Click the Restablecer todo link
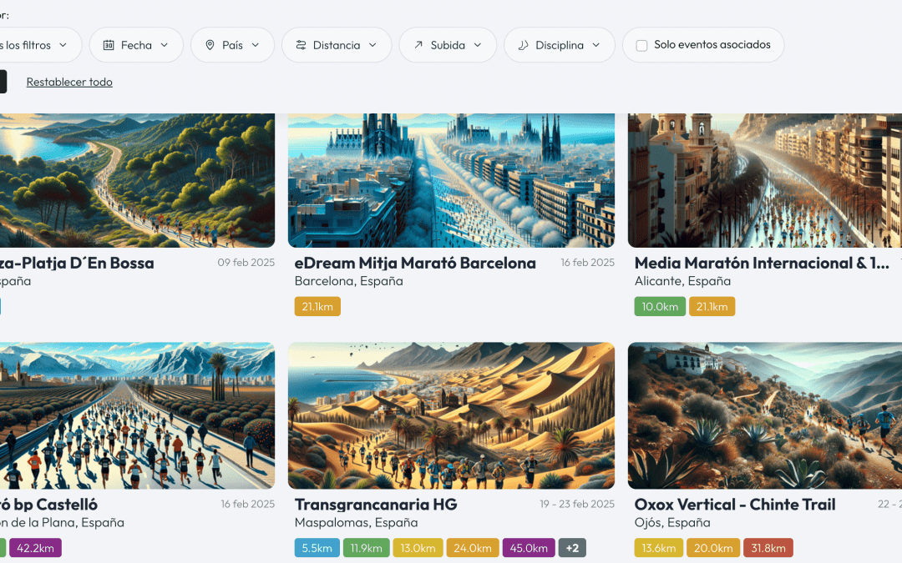902x563 pixels. tap(69, 82)
